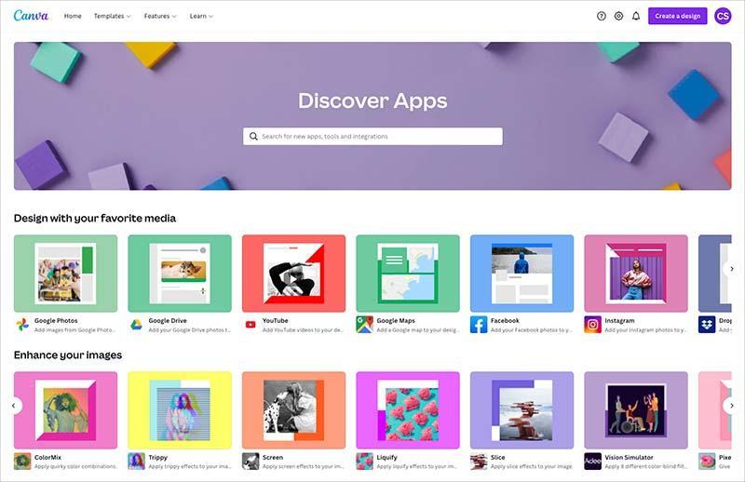
Task: Click the Slice title text
Action: [x=497, y=457]
